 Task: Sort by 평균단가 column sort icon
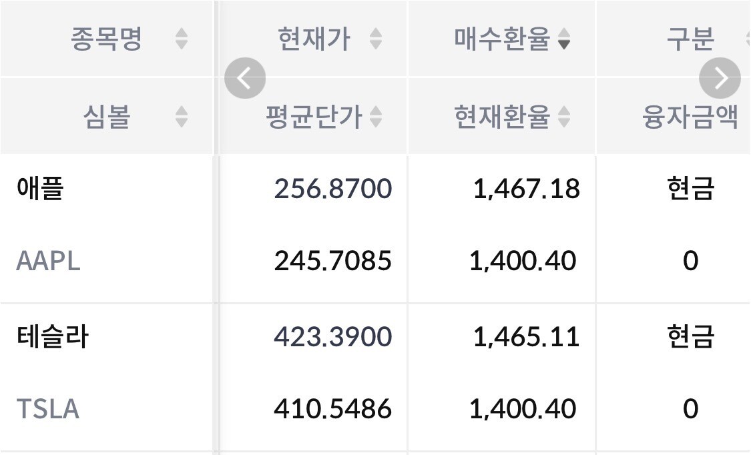[x=376, y=117]
